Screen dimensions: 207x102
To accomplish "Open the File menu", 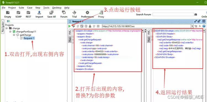I will (4, 8).
